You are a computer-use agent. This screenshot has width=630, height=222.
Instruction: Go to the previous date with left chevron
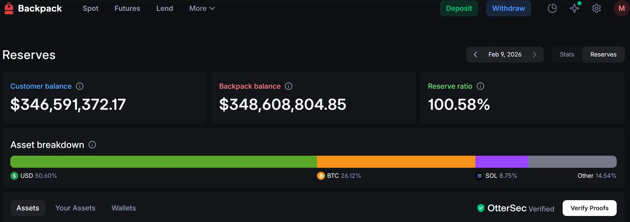tap(476, 54)
